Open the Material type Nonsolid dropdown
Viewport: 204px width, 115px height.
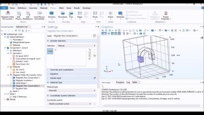(71, 90)
